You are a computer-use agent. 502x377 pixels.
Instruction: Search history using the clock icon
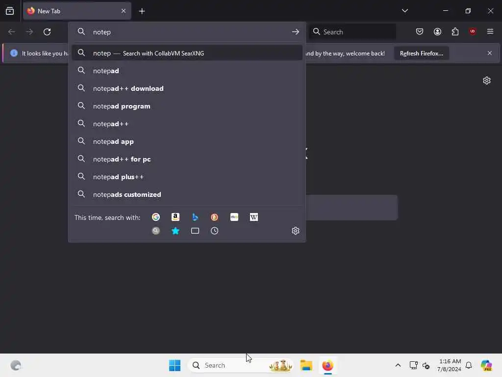pos(215,231)
